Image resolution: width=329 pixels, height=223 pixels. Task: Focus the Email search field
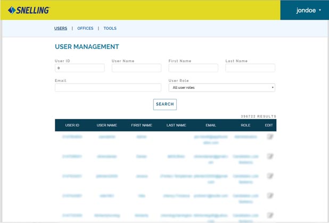coord(108,87)
